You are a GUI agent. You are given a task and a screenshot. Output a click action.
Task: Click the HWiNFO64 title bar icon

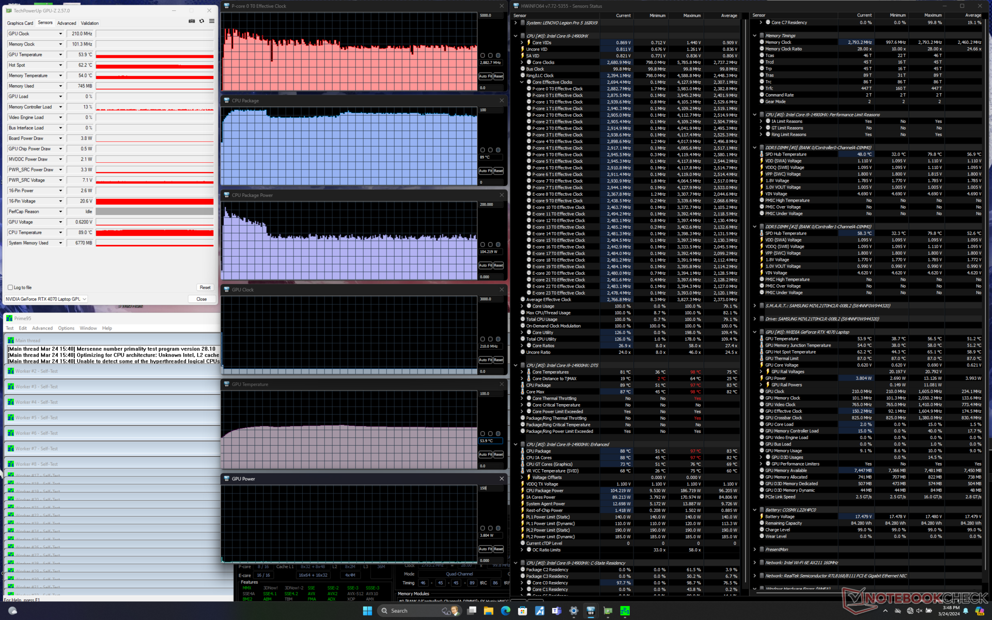pyautogui.click(x=516, y=6)
